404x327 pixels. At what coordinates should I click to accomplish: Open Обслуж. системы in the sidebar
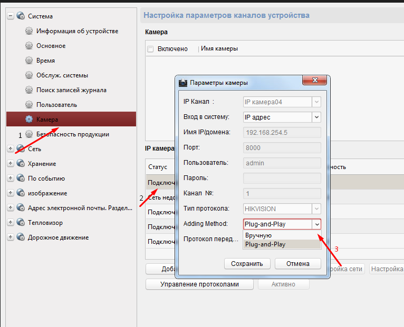pyautogui.click(x=62, y=75)
